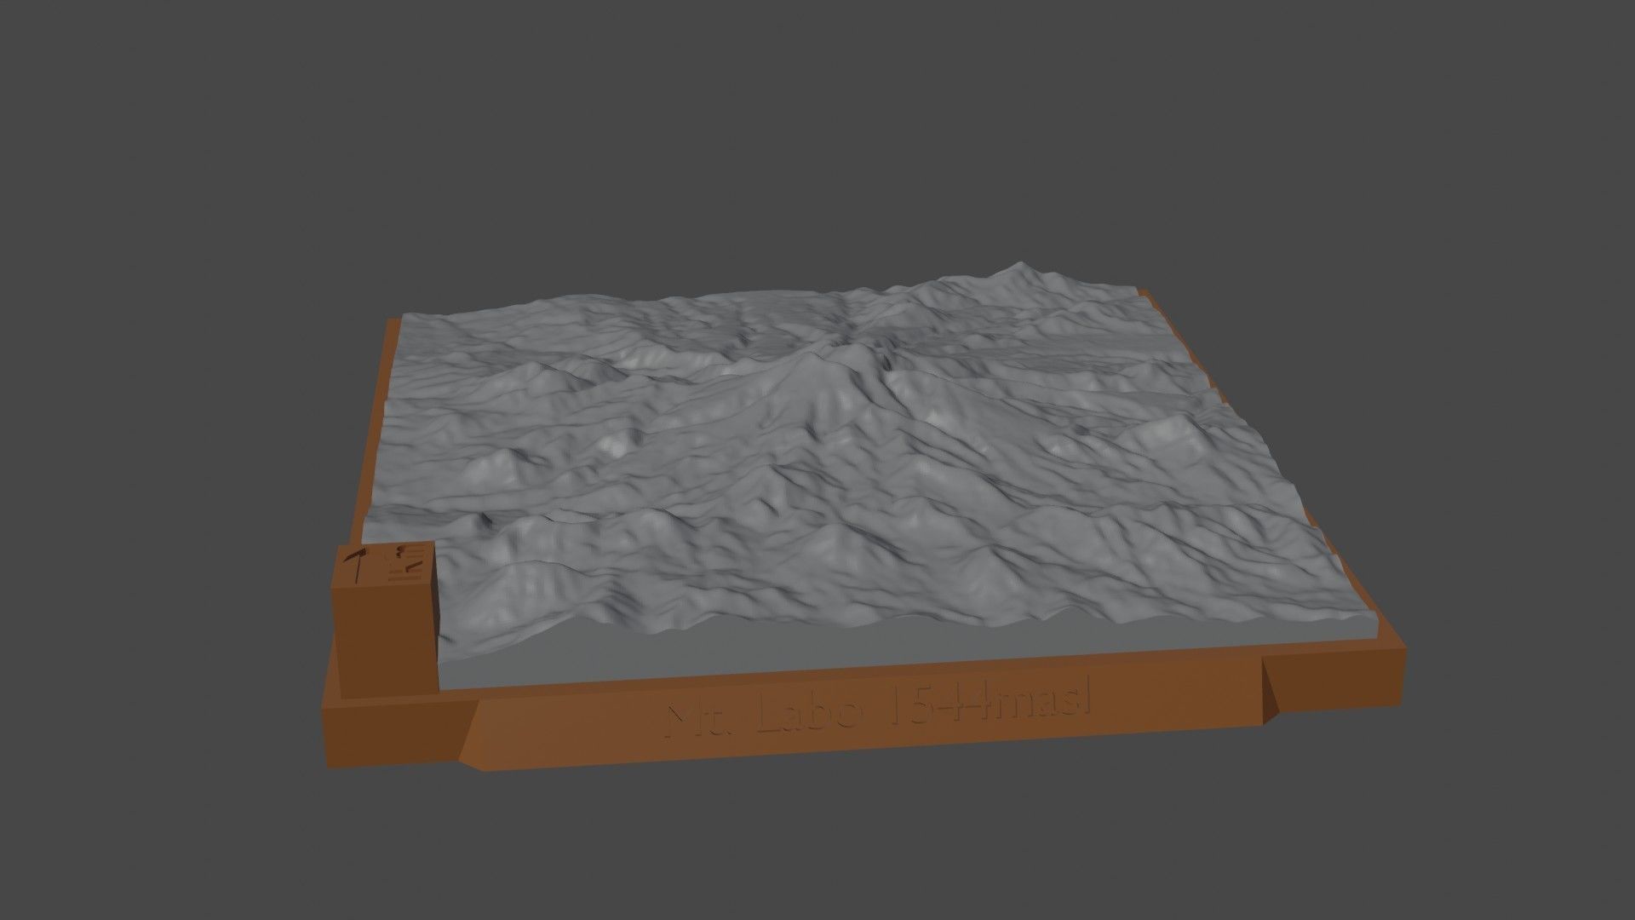Select the north arrow on corner block

[x=357, y=565]
